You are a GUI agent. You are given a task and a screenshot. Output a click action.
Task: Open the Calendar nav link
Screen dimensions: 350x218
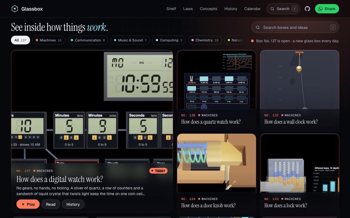click(x=252, y=9)
